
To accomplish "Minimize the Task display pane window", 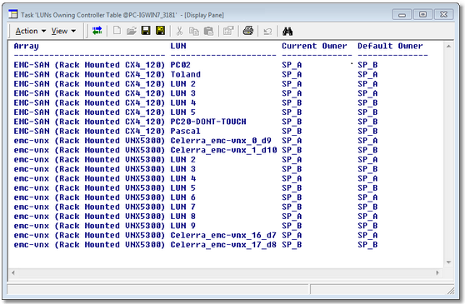I will click(402, 14).
